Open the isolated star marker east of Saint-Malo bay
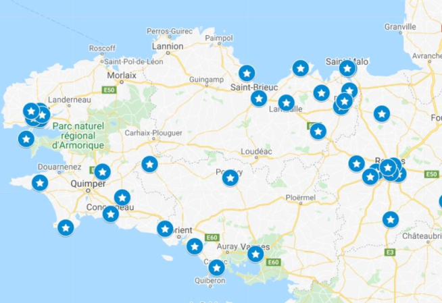442x303 pixels. [382, 114]
